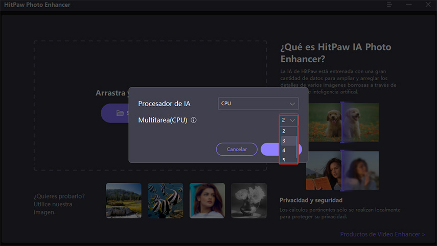Choose the striped fish sample image
437x246 pixels.
tap(165, 201)
